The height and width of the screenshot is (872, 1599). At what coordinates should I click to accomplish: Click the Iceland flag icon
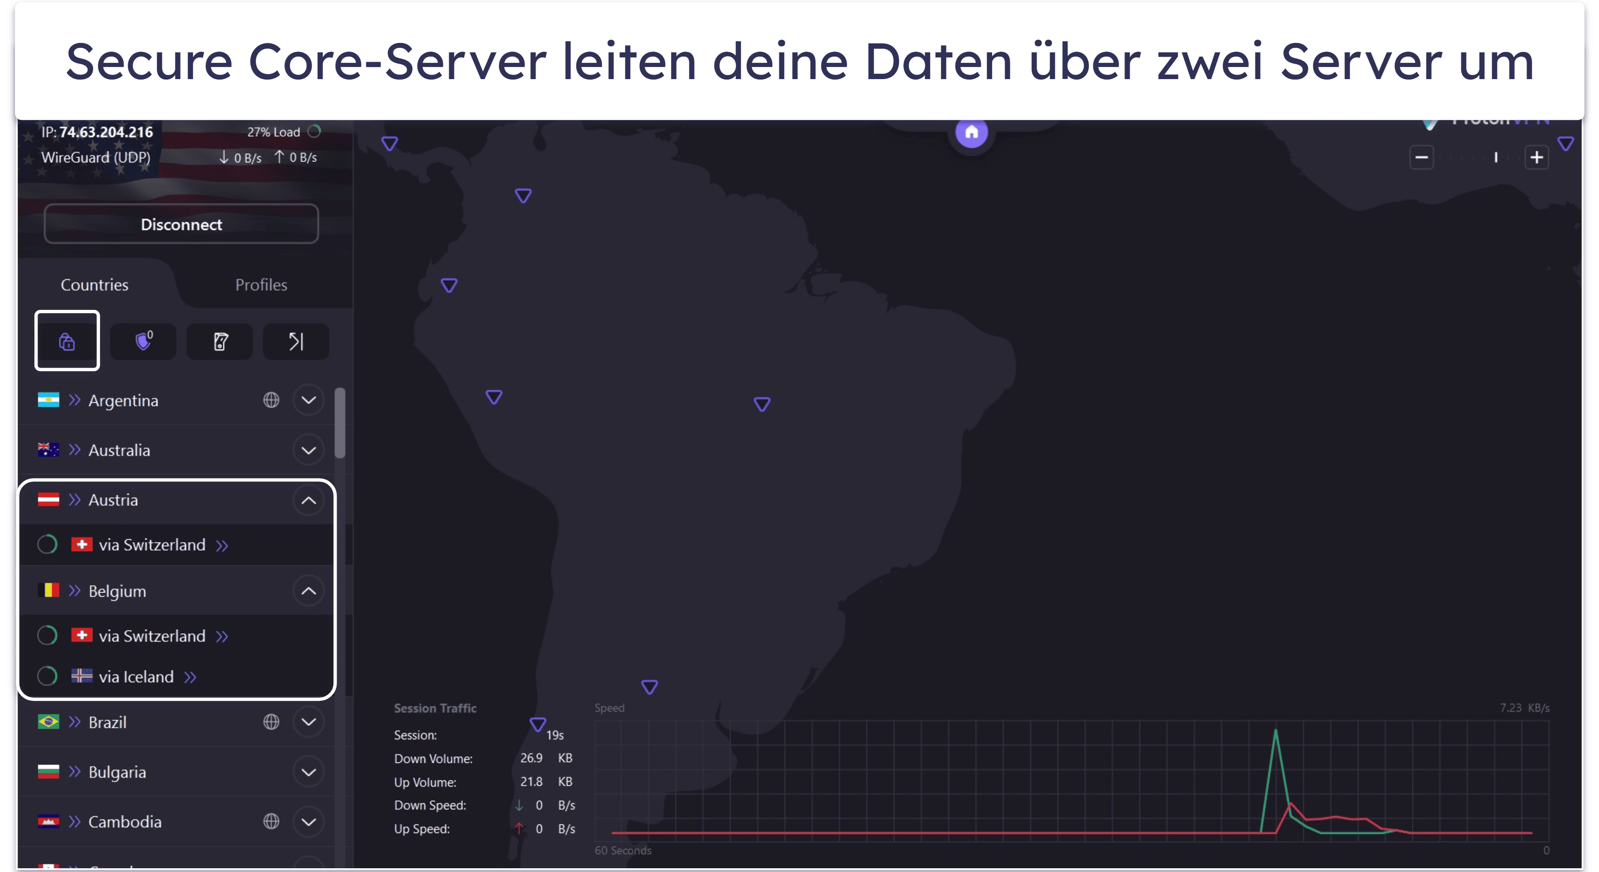tap(82, 676)
